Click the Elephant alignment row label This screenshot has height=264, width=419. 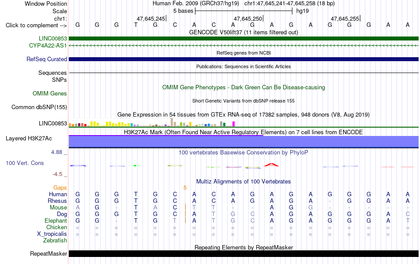[56, 221]
